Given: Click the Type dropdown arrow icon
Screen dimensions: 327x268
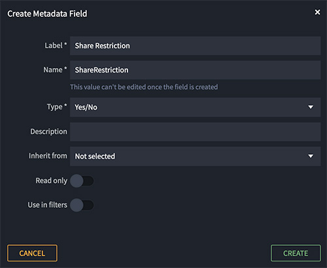Looking at the screenshot, I should tap(311, 107).
